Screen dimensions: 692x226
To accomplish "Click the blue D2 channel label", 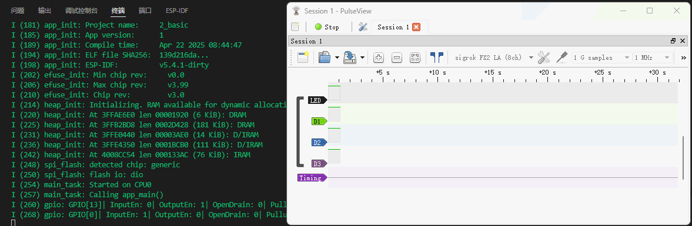I will point(319,142).
